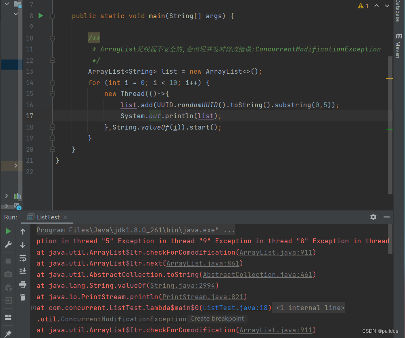The height and width of the screenshot is (338, 405).
Task: Open Run panel gear settings
Action: tap(373, 217)
